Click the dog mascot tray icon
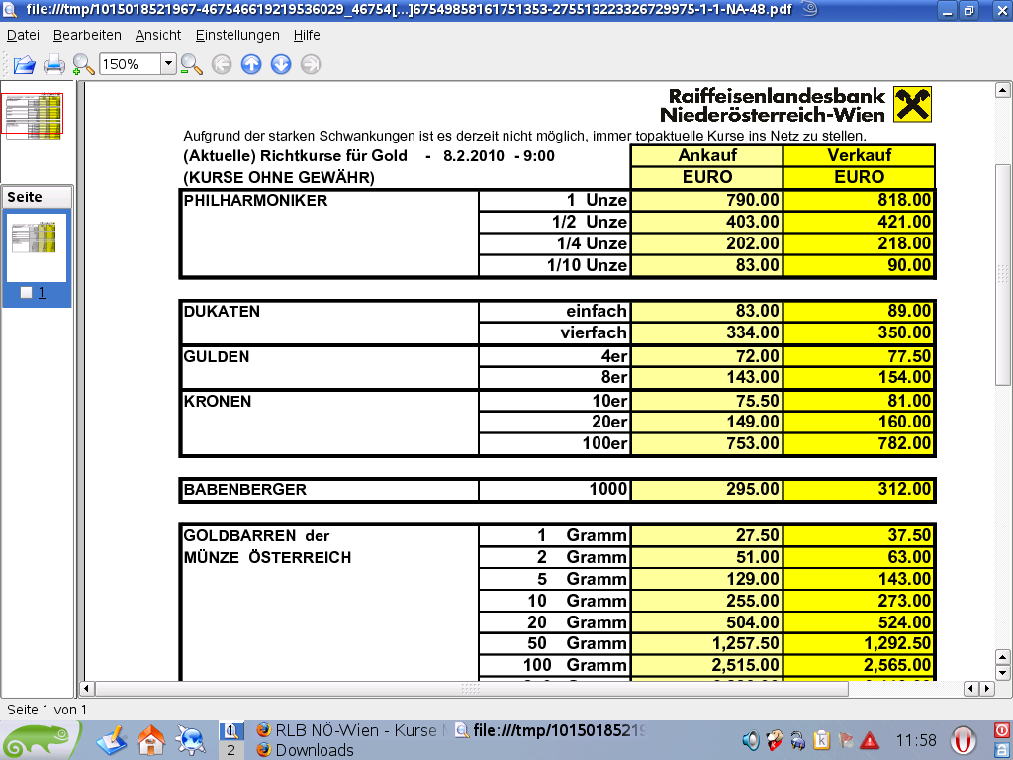 pos(774,740)
